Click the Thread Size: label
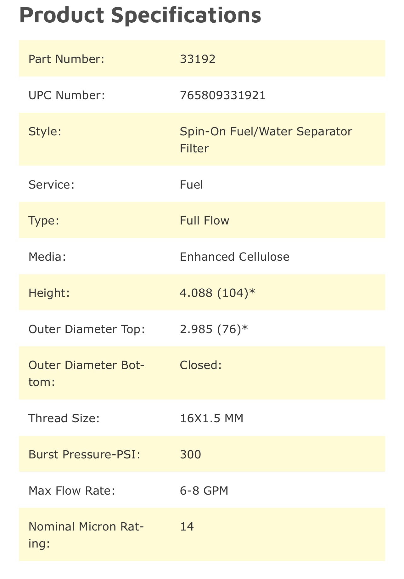Image resolution: width=404 pixels, height=579 pixels. tap(64, 418)
